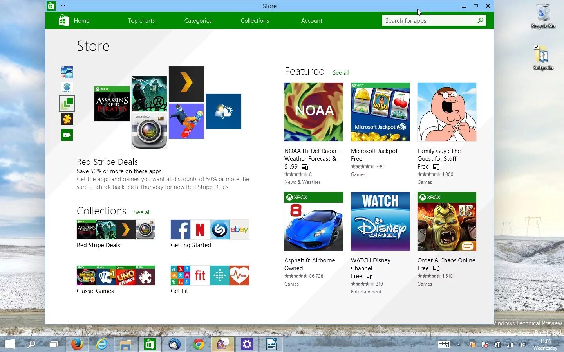The image size is (564, 352).
Task: Open the Asphalt 8: Airborne image
Action: (314, 221)
